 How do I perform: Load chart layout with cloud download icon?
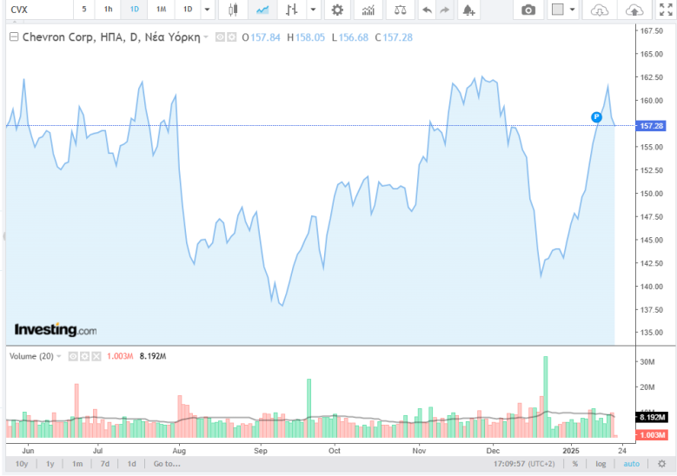(x=600, y=10)
